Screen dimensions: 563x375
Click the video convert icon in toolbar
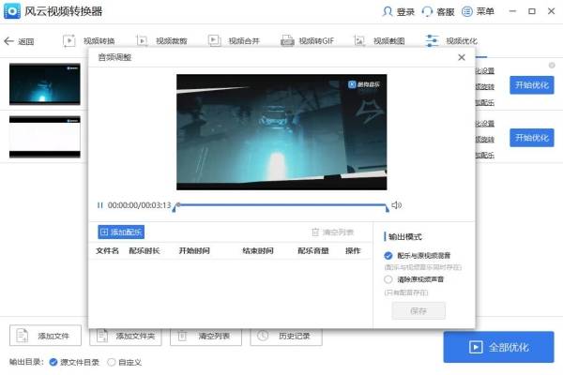point(69,40)
